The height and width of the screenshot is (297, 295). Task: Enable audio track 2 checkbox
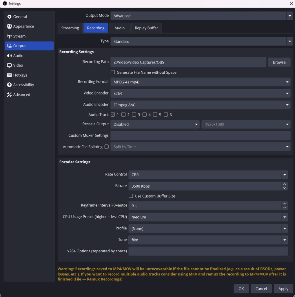click(123, 115)
